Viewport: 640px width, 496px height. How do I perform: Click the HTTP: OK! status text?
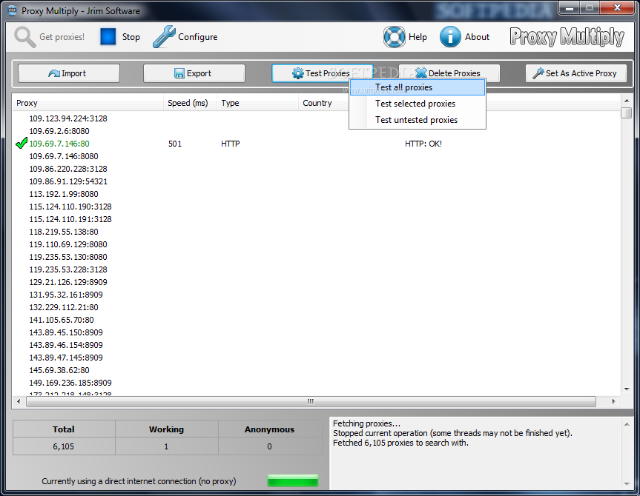click(423, 144)
